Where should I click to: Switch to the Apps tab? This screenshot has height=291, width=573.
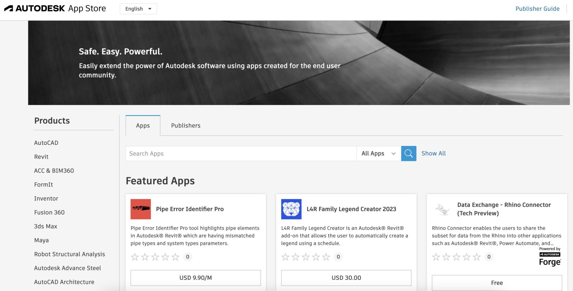(x=143, y=126)
